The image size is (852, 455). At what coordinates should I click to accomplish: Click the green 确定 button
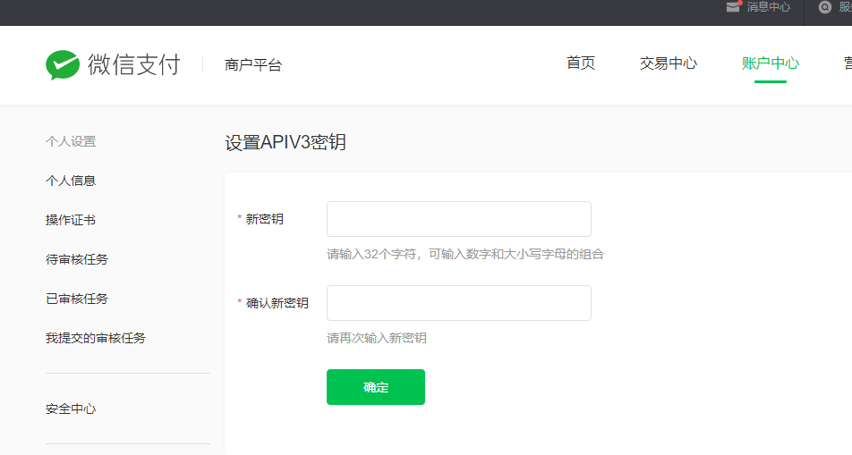tap(376, 387)
